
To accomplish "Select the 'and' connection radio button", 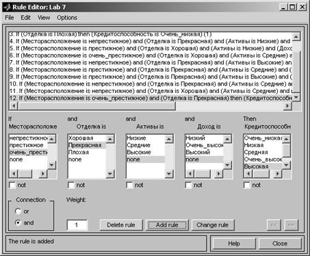I will [x=18, y=222].
